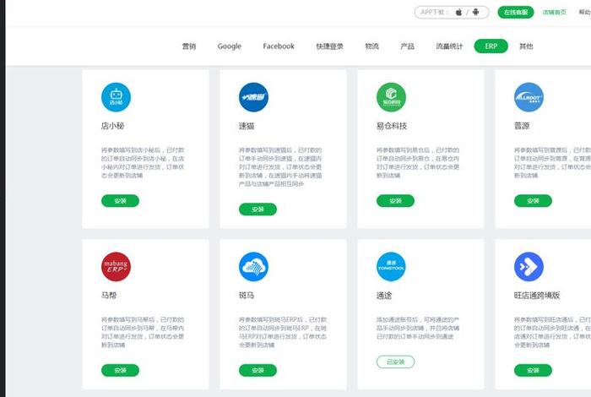
Task: Install the 马帮 plugin
Action: point(120,370)
